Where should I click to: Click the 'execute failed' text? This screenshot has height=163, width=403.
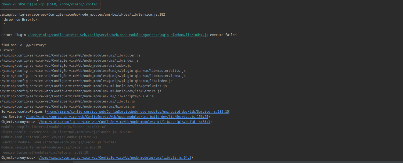[223, 35]
